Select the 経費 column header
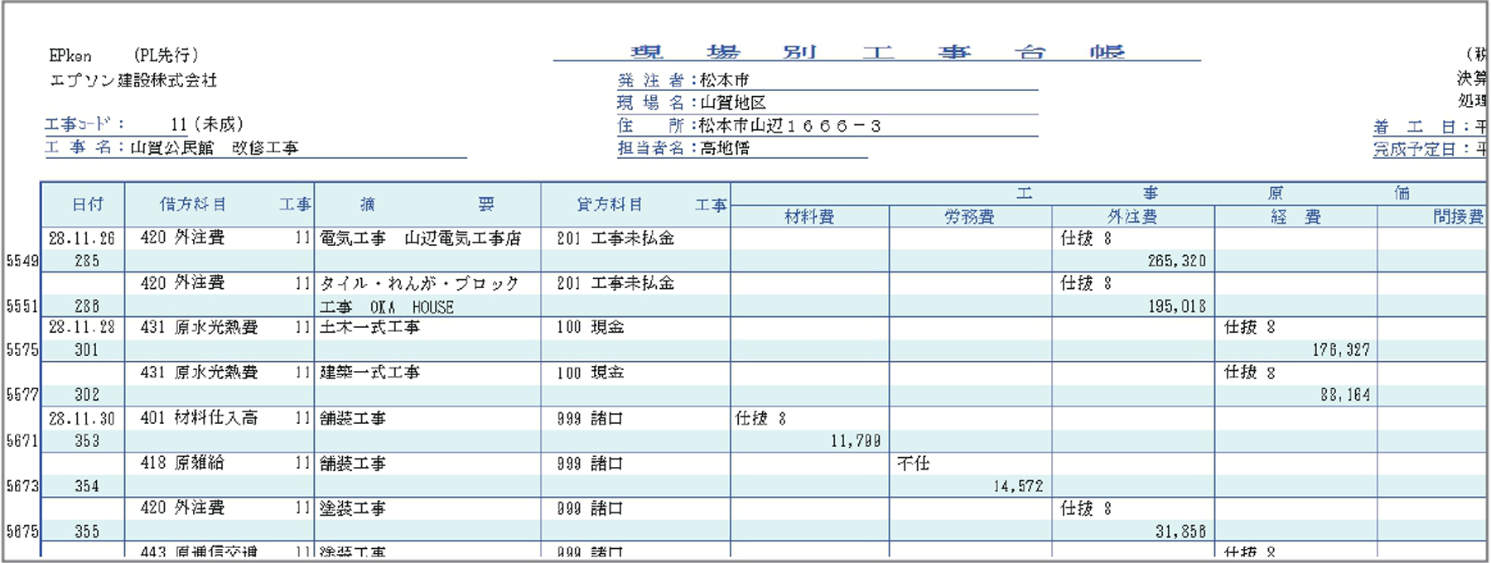This screenshot has width=1491, height=563. click(1296, 217)
